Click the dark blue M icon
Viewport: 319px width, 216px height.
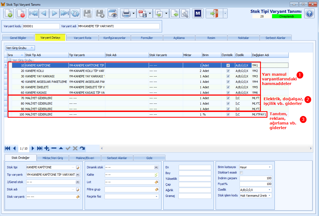coord(198,13)
